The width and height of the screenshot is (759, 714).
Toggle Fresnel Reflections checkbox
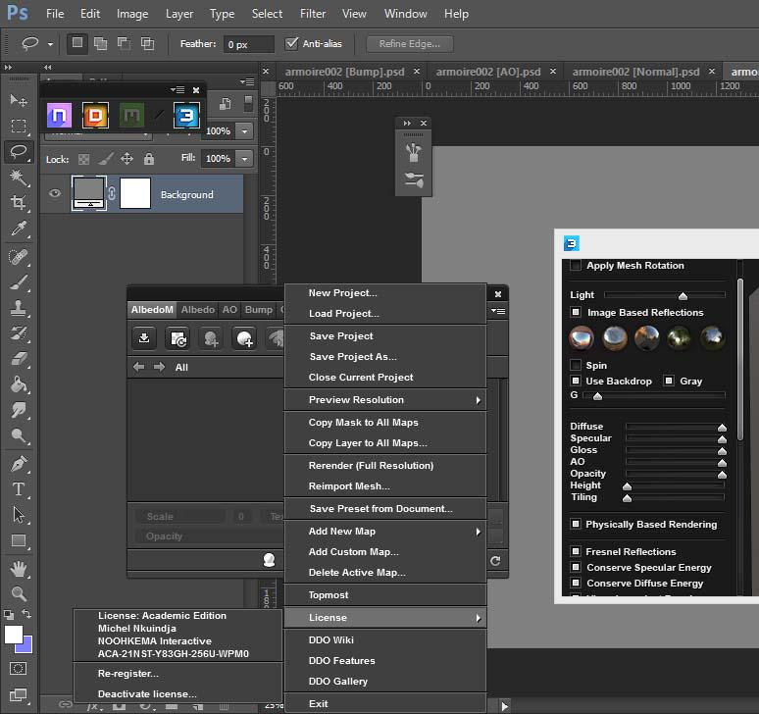point(576,551)
